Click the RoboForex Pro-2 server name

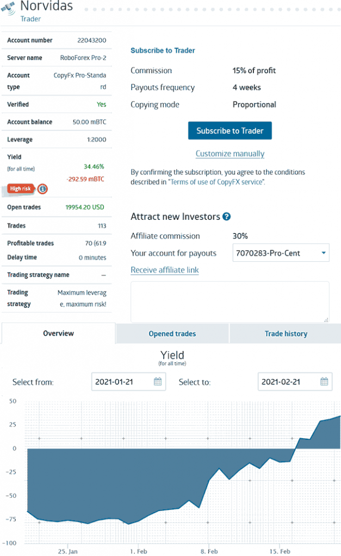coord(83,58)
